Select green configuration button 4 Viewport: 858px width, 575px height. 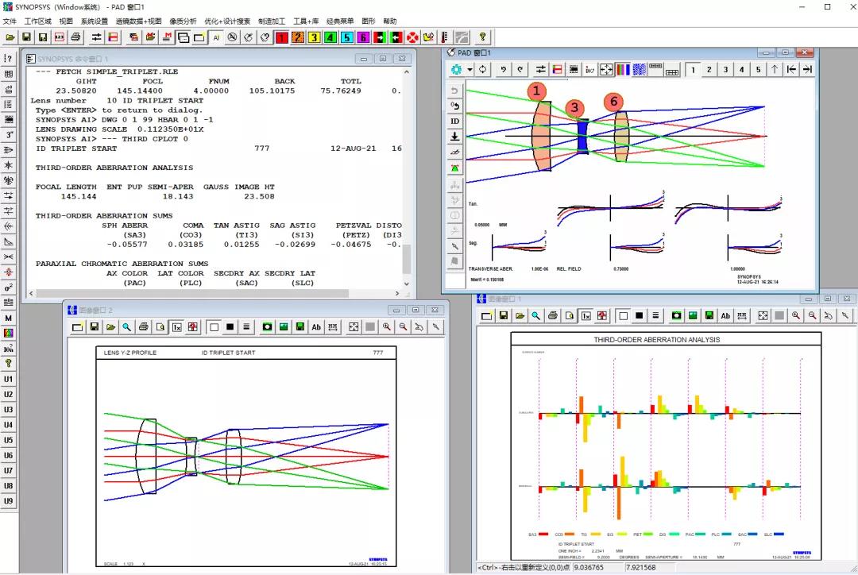330,37
